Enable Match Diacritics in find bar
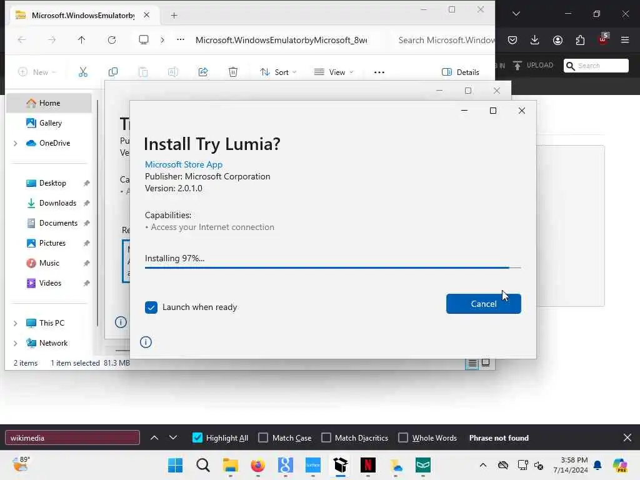The width and height of the screenshot is (640, 480). click(326, 437)
